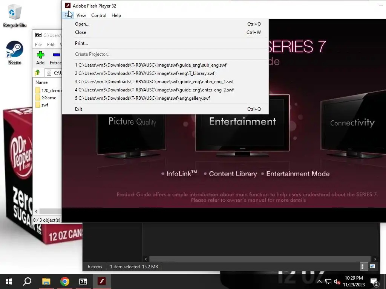The image size is (386, 289).
Task: Open the network tray icon
Action: [x=328, y=281]
